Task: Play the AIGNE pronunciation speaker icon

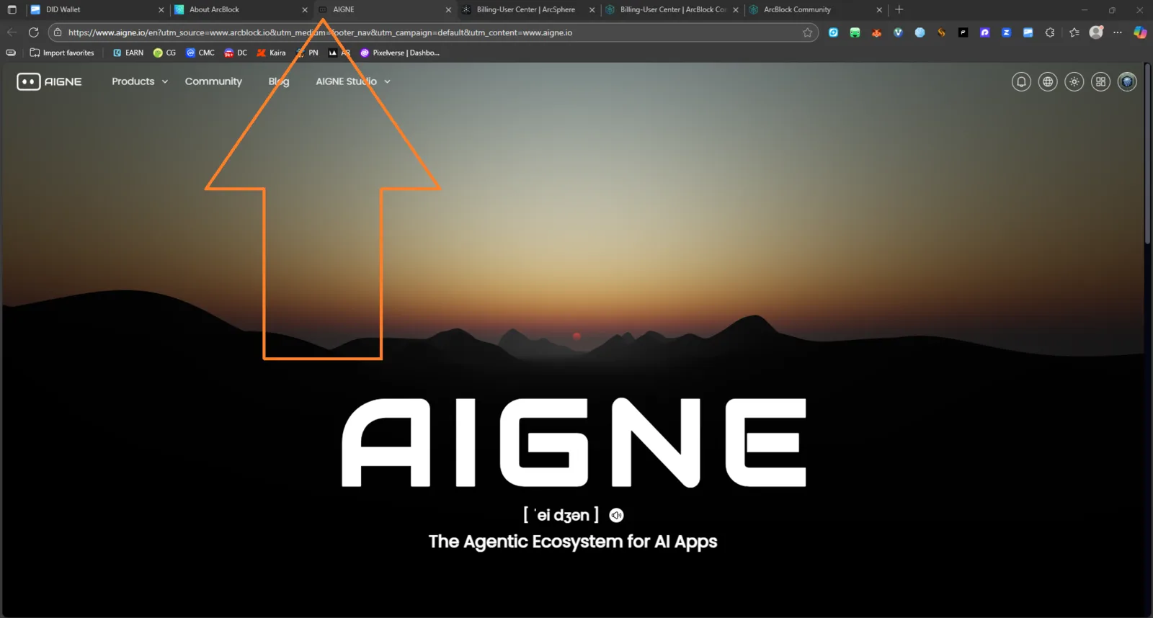Action: 616,515
